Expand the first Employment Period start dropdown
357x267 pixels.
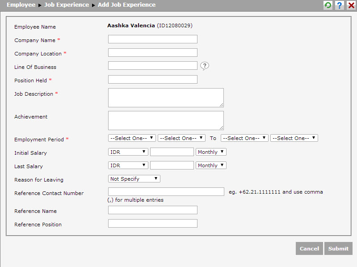pyautogui.click(x=132, y=138)
